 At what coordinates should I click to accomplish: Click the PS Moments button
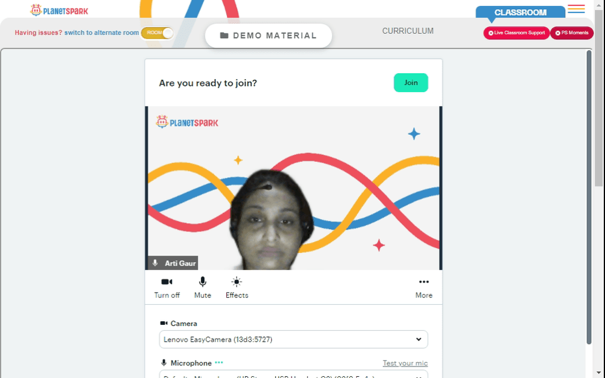[x=572, y=33]
